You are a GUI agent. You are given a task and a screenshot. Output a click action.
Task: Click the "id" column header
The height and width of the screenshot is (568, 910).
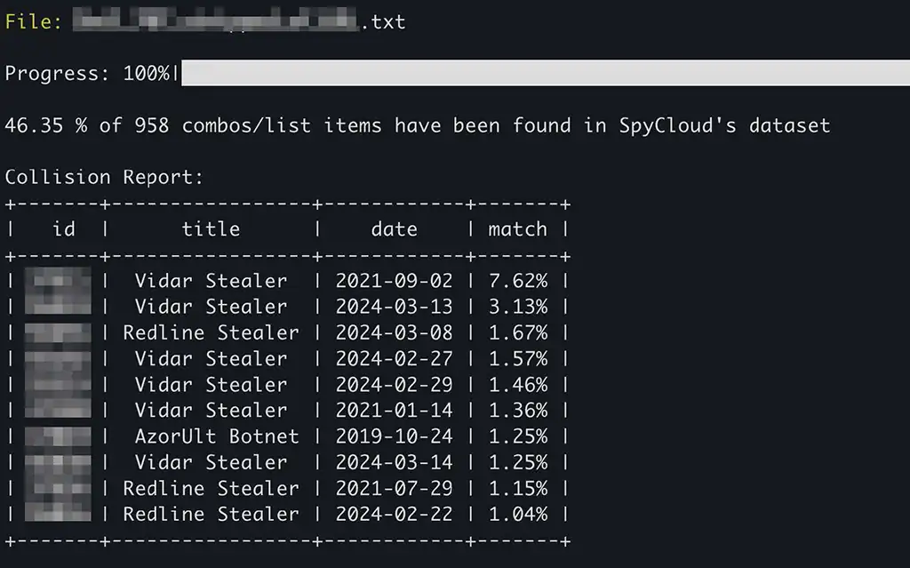click(x=64, y=229)
